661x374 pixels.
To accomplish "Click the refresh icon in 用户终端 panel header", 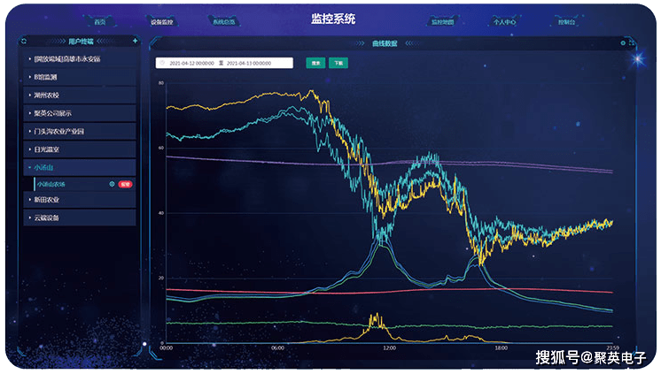I will click(x=25, y=41).
